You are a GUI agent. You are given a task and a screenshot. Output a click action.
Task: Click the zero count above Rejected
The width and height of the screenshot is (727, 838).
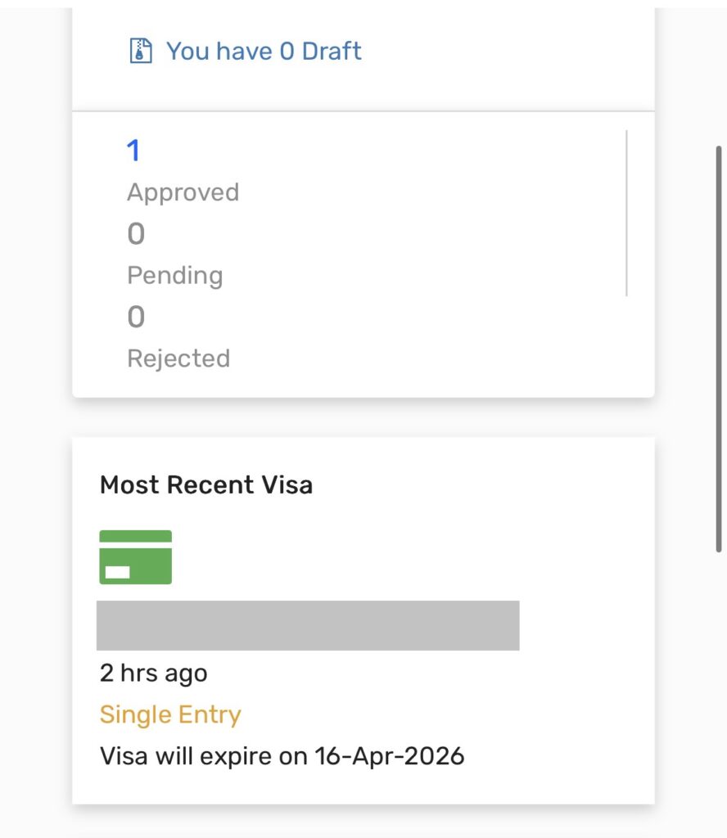tap(136, 317)
